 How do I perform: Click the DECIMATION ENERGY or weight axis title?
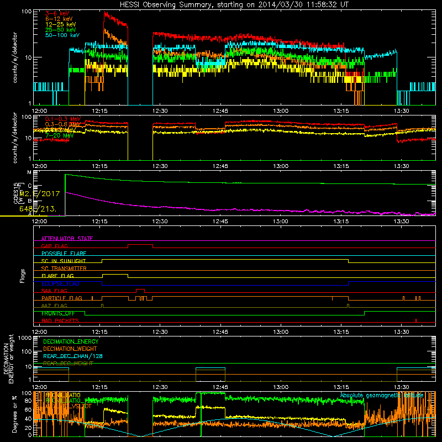click(x=8, y=359)
